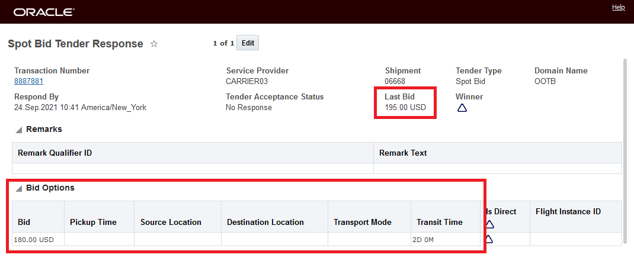Select the Transit Time column header
Image resolution: width=634 pixels, height=261 pixels.
(x=439, y=222)
